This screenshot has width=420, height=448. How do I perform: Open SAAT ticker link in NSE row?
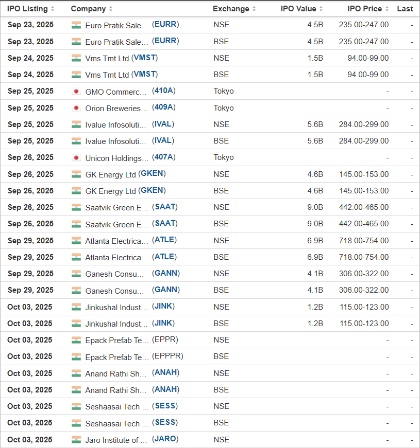click(x=165, y=207)
